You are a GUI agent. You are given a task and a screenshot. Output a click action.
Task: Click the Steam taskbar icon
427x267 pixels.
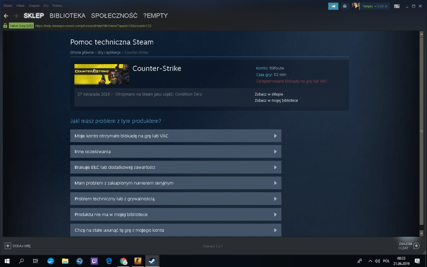pos(152,261)
